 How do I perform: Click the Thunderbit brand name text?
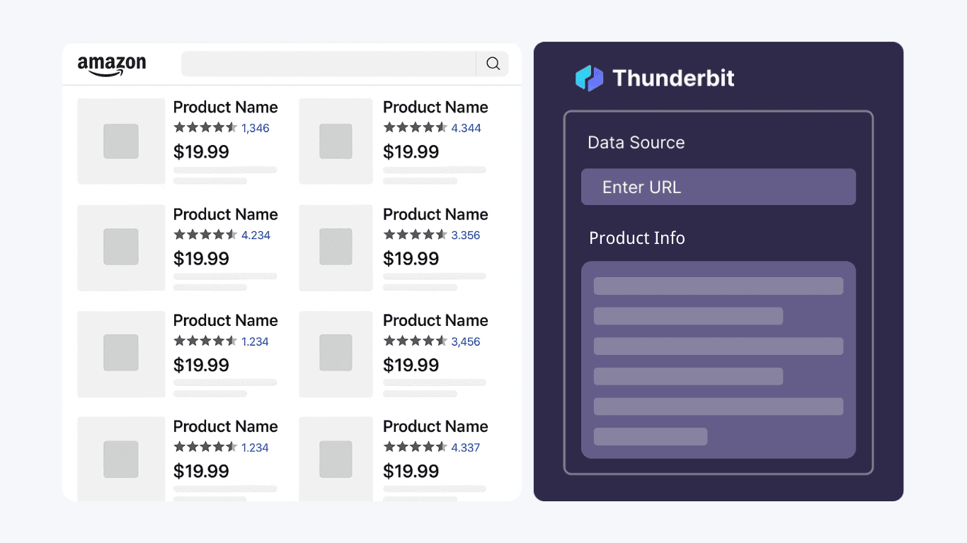pos(673,78)
